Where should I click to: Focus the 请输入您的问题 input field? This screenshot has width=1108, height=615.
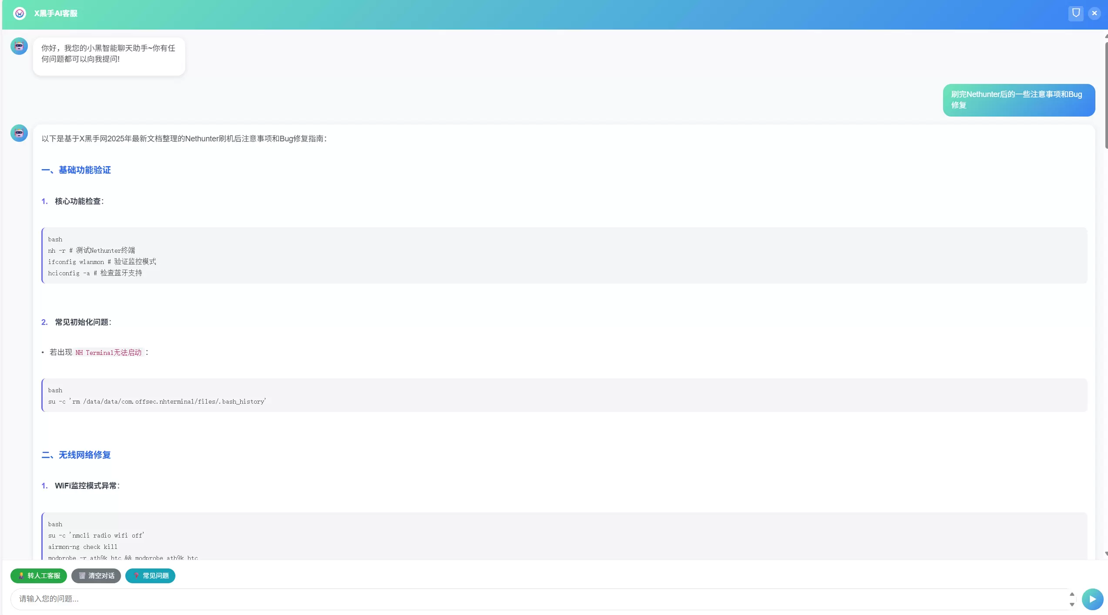[x=540, y=599]
